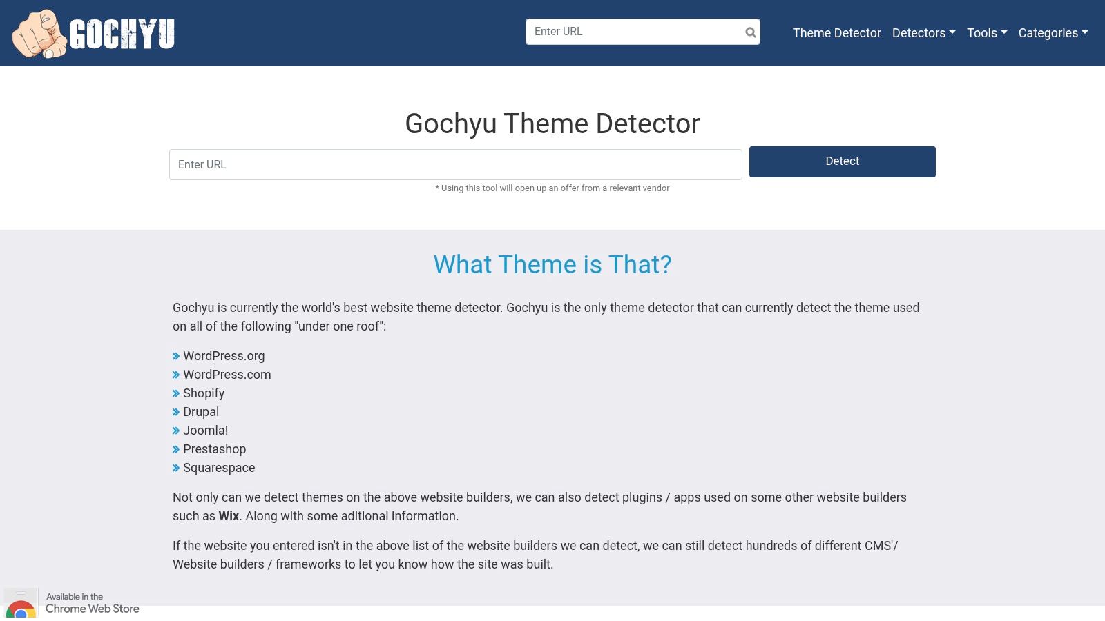Screen dimensions: 1105x621
Task: Click the 'Drupal' list item
Action: (201, 412)
